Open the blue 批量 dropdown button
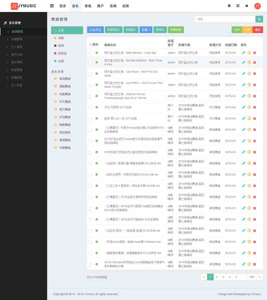267x300 pixels. coord(146,30)
